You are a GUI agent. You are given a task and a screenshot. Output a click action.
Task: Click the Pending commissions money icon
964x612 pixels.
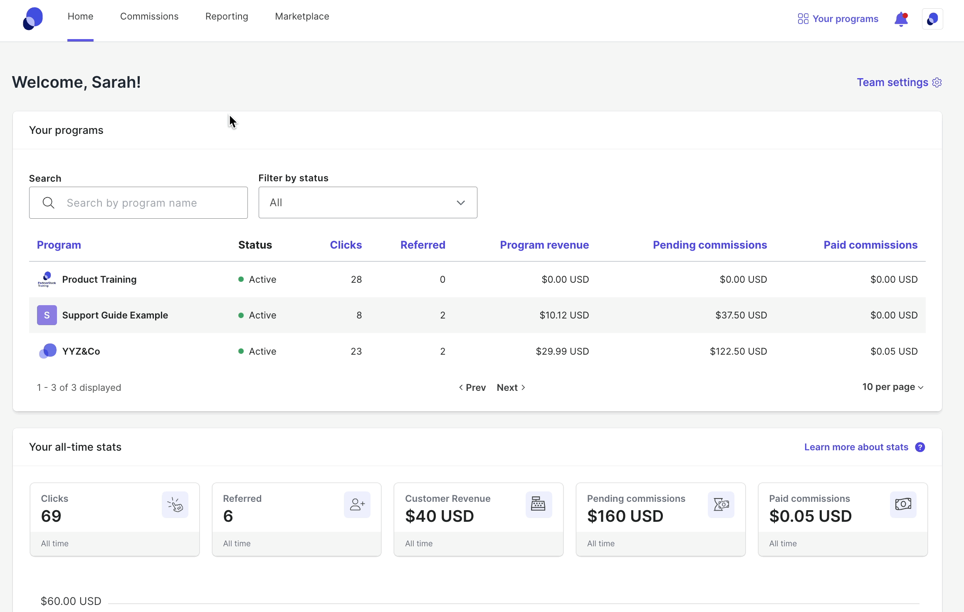coord(721,505)
